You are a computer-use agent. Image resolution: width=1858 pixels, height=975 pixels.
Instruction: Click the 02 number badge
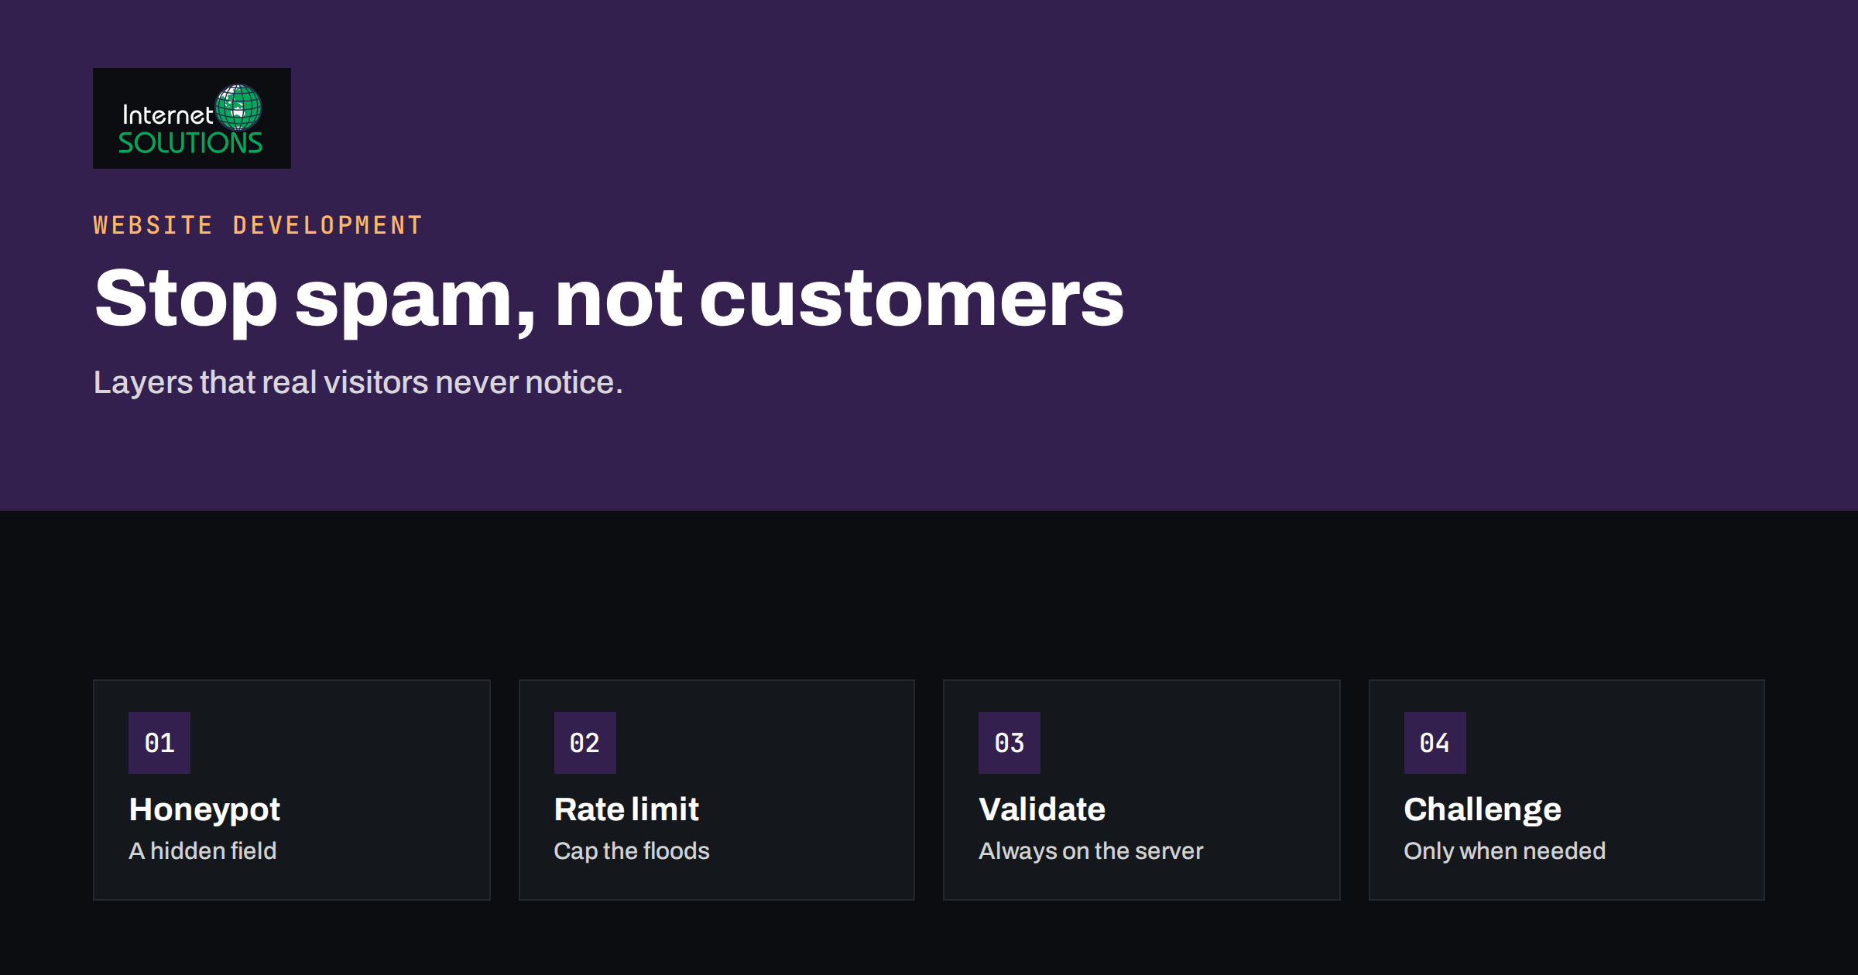coord(585,743)
